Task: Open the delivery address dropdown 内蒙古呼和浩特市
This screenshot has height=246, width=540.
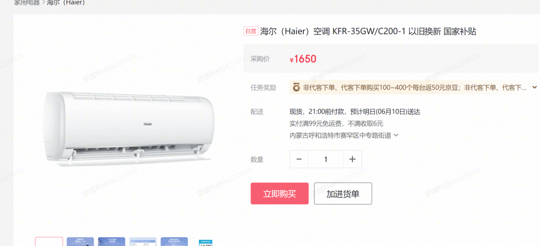Action: pos(343,135)
